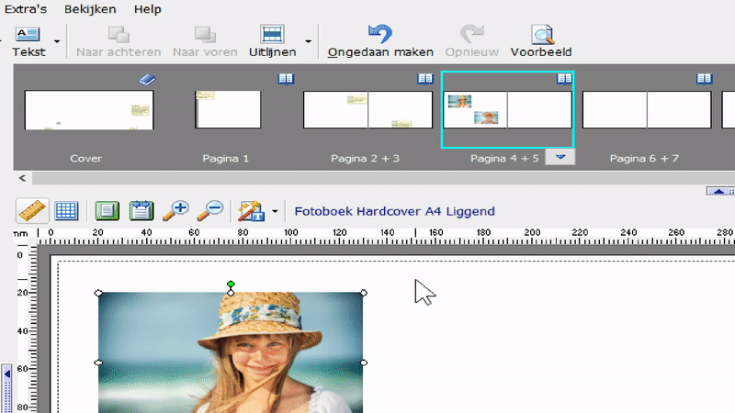Open the Extra's menu
The image size is (735, 413).
26,9
